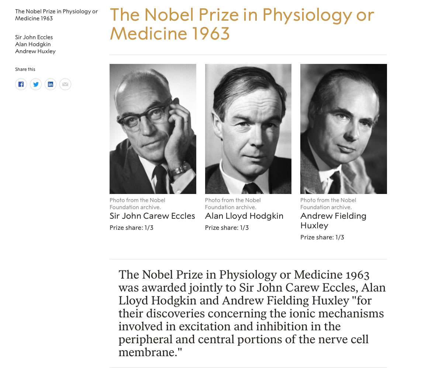
Task: Share this page on Facebook
Action: click(x=21, y=84)
